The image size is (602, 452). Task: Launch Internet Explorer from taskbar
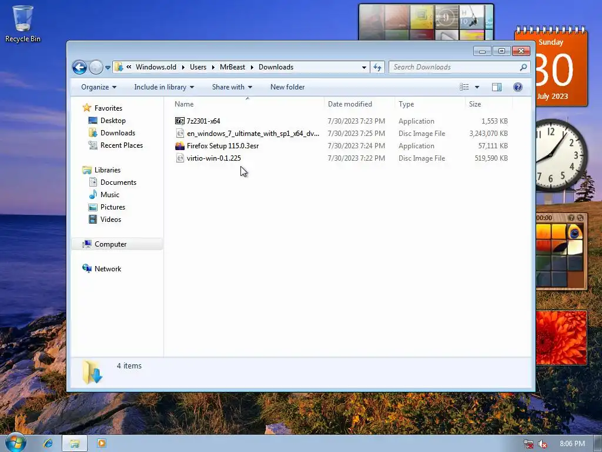[48, 443]
